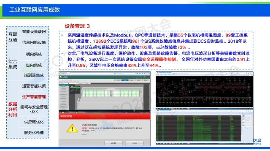Open the black electrical wiring diagram screenshot
Image resolution: width=270 pixels, height=151 pixels.
pos(204,90)
